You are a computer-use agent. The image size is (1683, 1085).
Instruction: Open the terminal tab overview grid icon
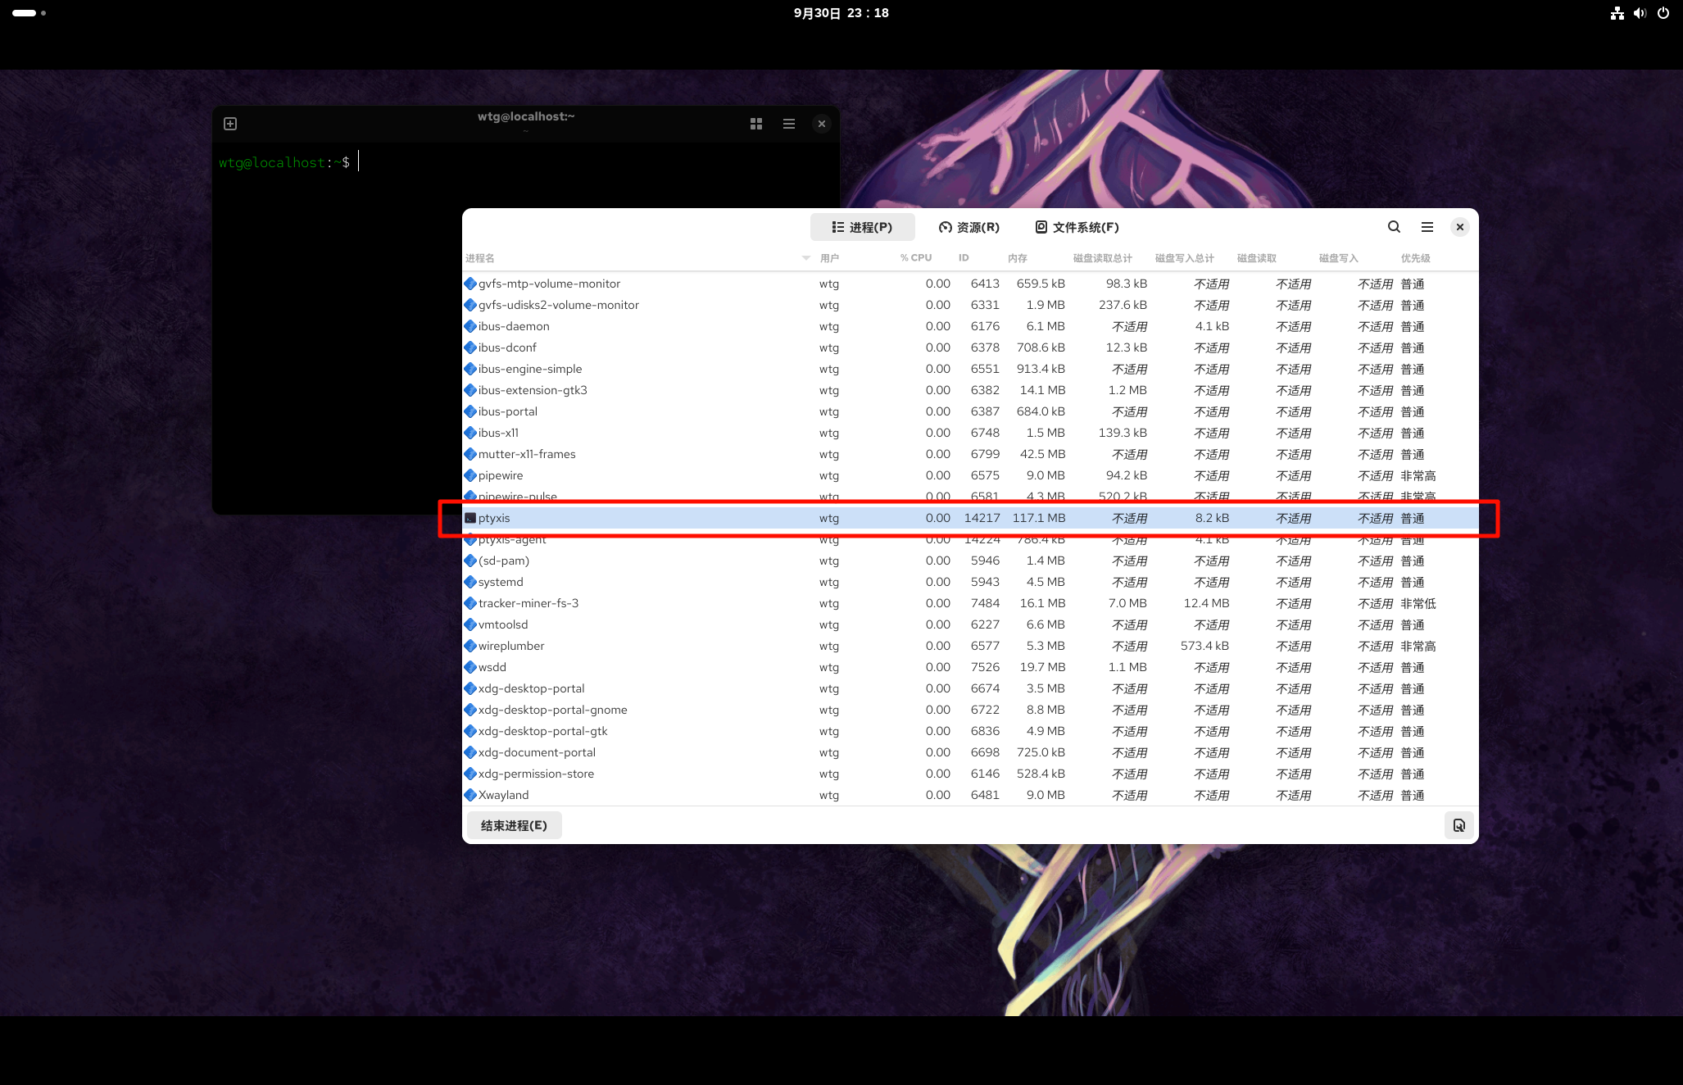(756, 124)
